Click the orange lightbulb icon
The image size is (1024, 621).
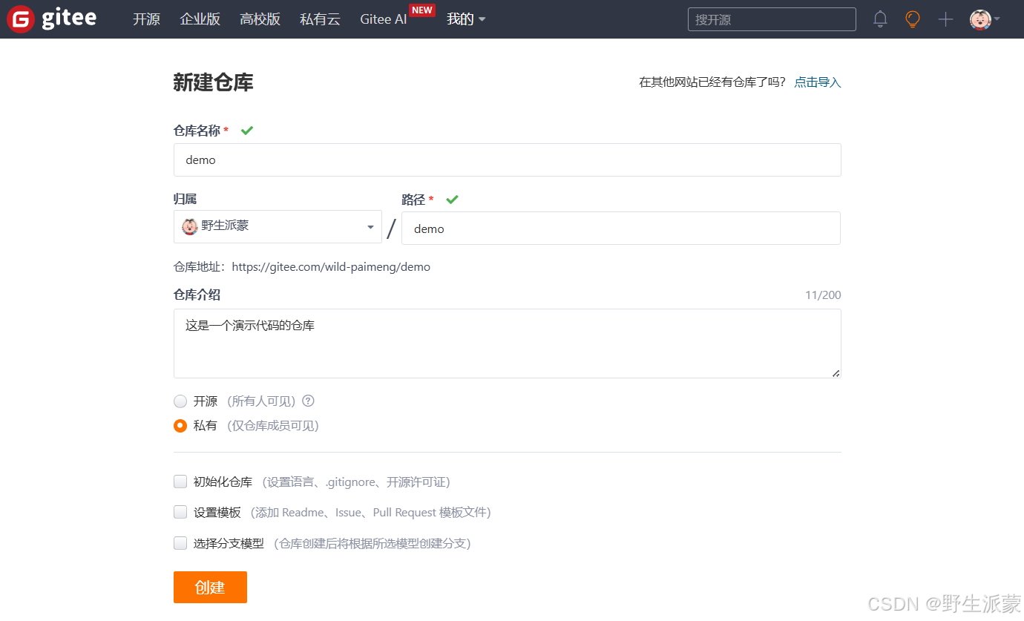click(x=913, y=19)
